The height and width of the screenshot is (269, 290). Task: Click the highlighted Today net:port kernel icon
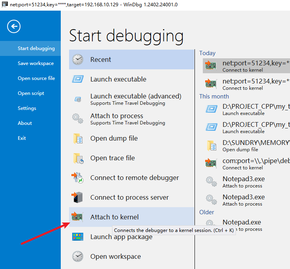click(x=211, y=65)
